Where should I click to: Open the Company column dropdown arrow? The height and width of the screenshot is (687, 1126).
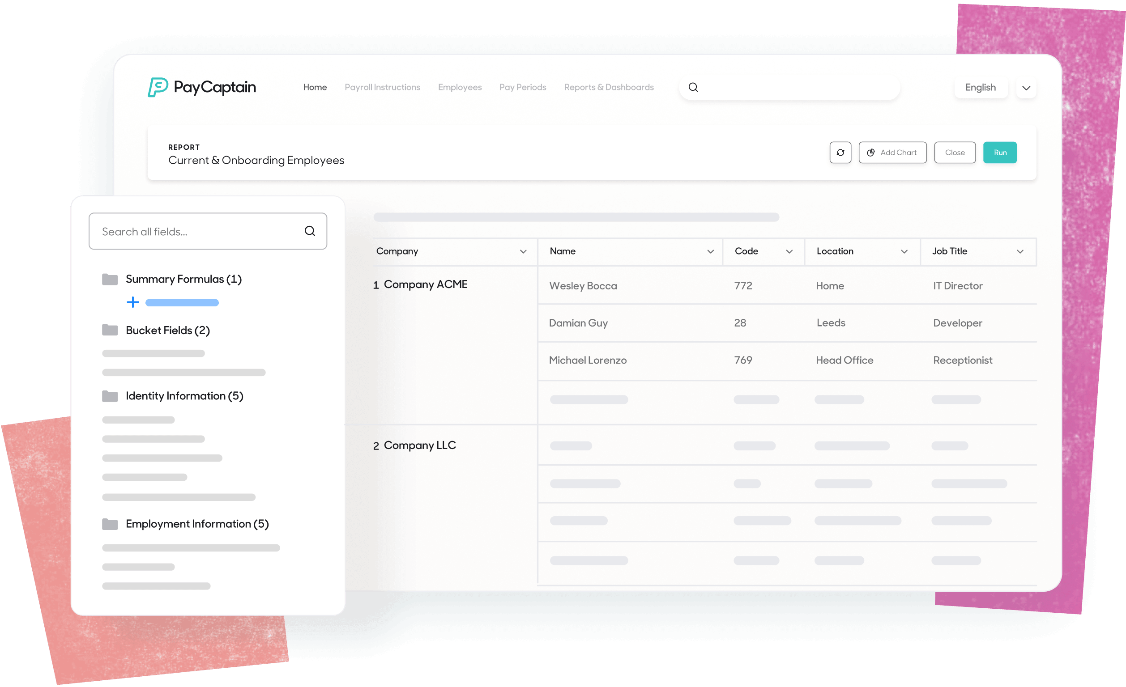[523, 252]
